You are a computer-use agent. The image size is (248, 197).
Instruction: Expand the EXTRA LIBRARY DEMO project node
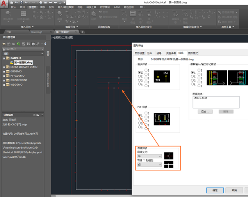(x=4, y=67)
